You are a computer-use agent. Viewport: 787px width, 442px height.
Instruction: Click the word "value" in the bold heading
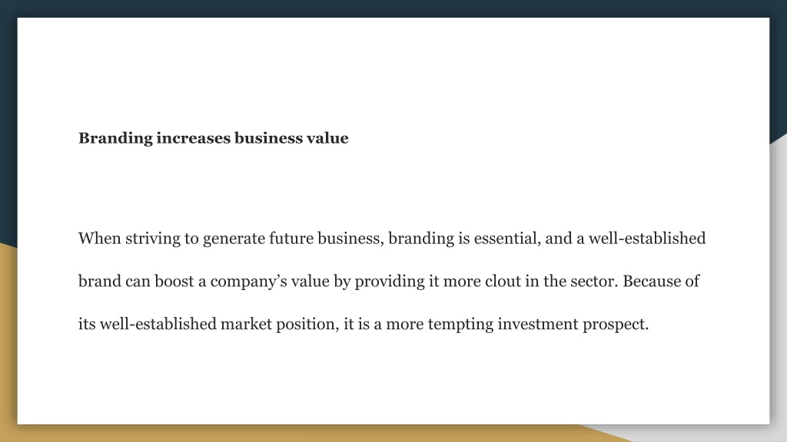click(x=327, y=138)
